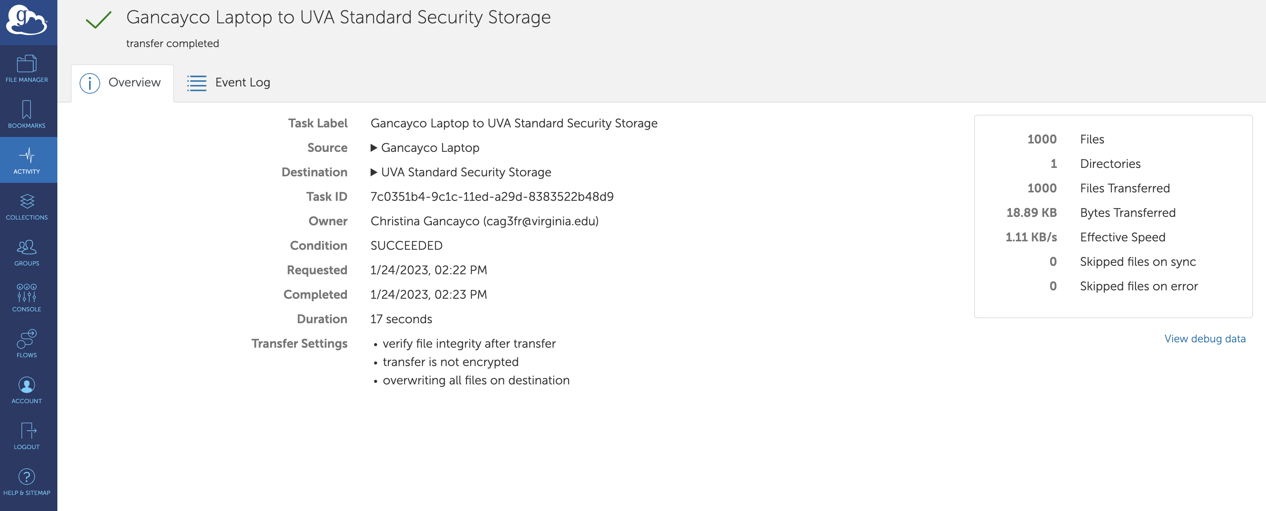
Task: Open the Collections stack icon
Action: pos(26,202)
